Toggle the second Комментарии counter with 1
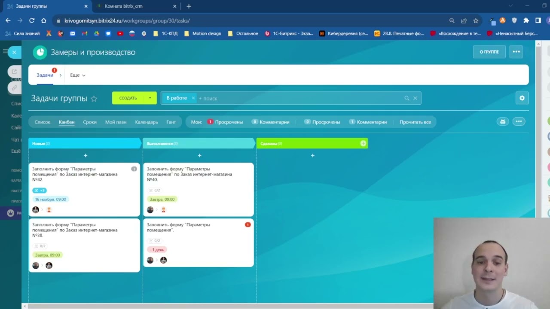Viewport: 550px width, 309px height. pos(368,122)
